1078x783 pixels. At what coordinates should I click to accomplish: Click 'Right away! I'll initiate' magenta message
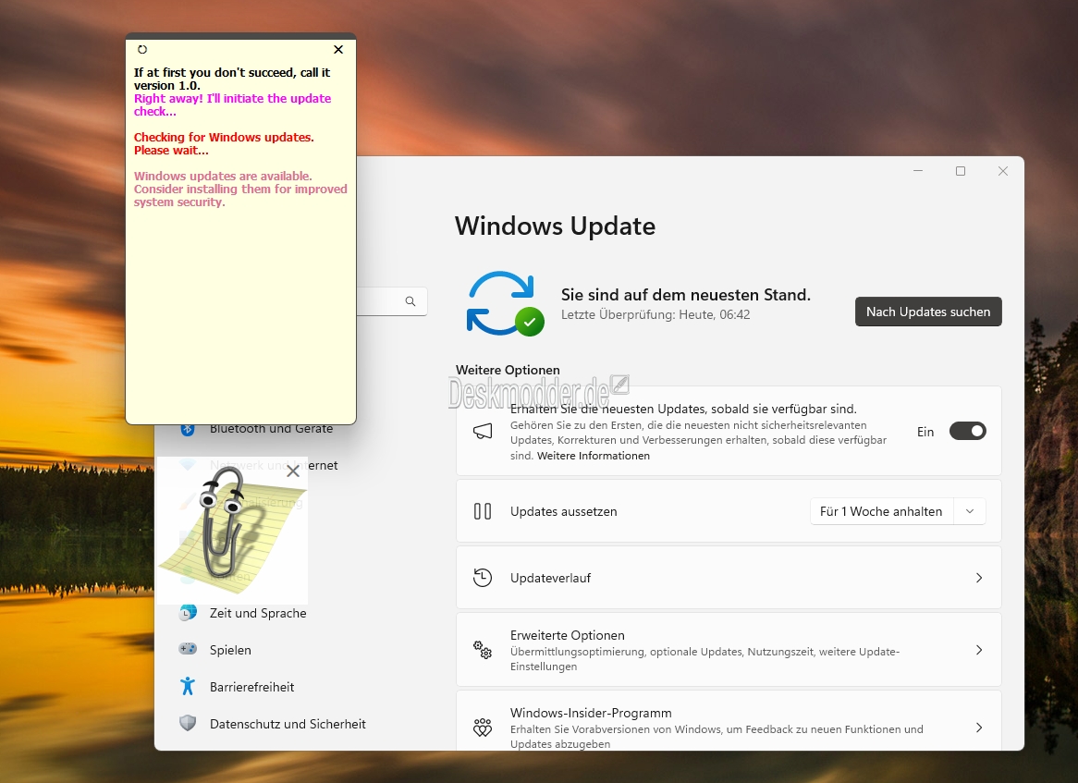click(x=232, y=104)
